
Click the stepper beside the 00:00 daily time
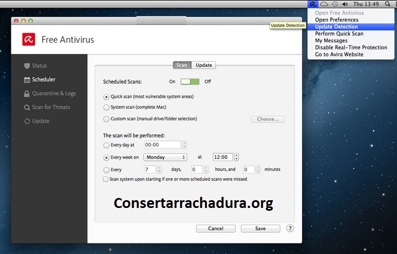pyautogui.click(x=184, y=145)
